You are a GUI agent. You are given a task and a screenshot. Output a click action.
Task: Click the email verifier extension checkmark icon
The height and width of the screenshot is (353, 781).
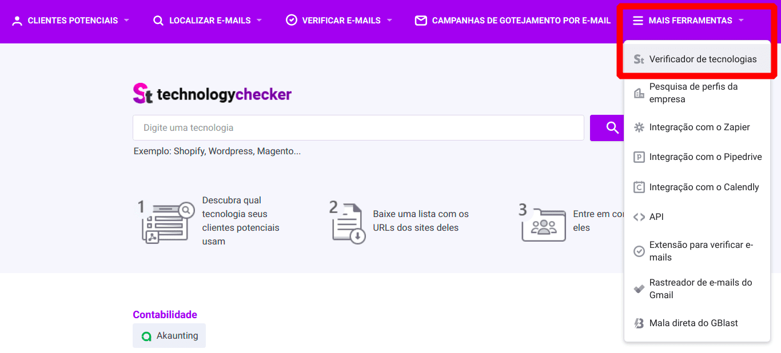[x=639, y=251]
